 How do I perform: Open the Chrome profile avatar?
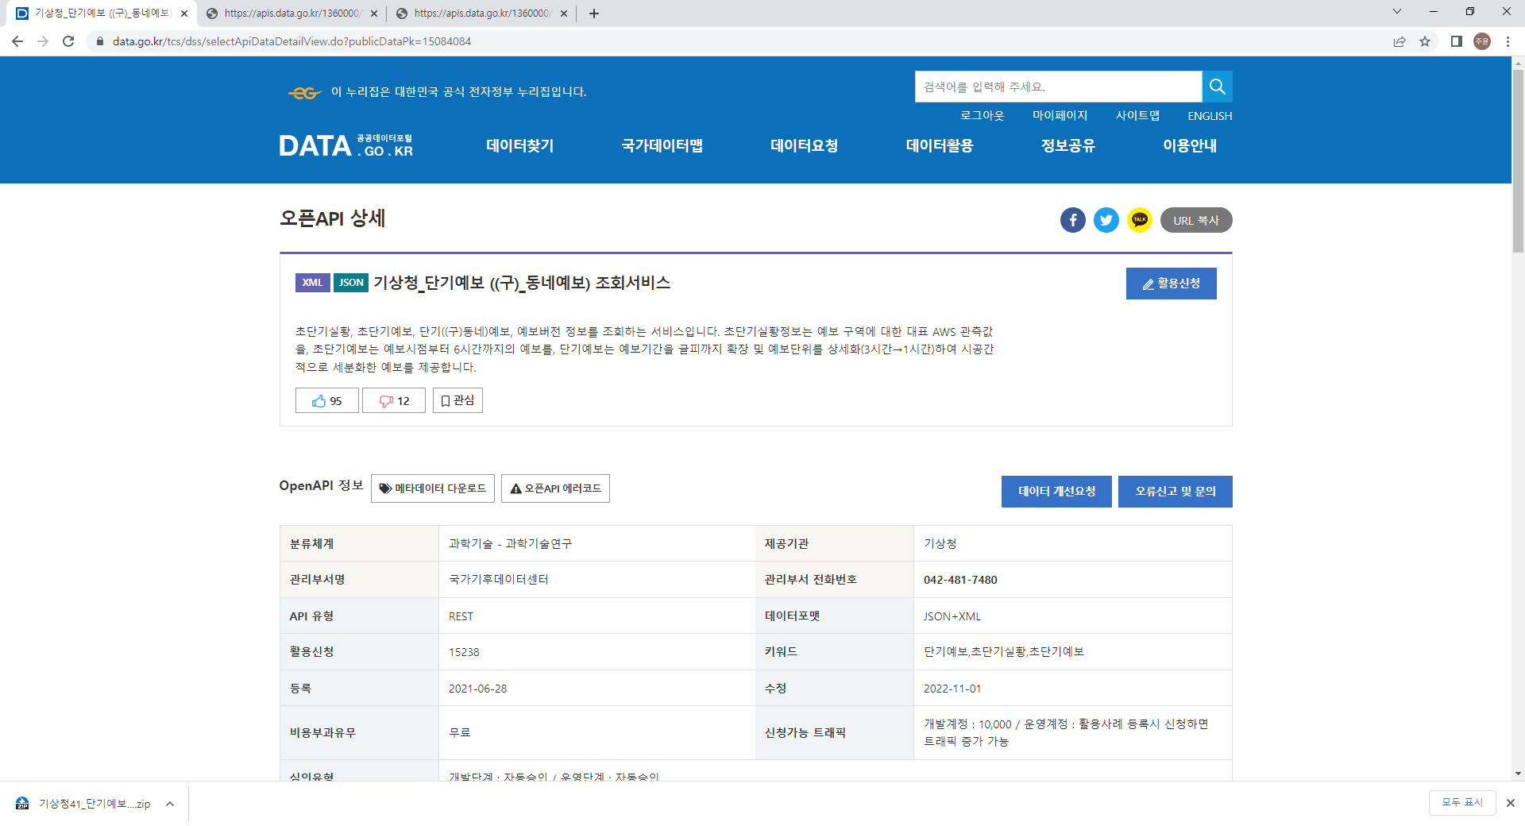tap(1482, 41)
